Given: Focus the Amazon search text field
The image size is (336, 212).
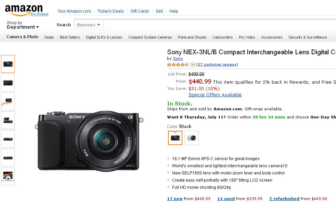Looking at the screenshot, I should (x=219, y=25).
